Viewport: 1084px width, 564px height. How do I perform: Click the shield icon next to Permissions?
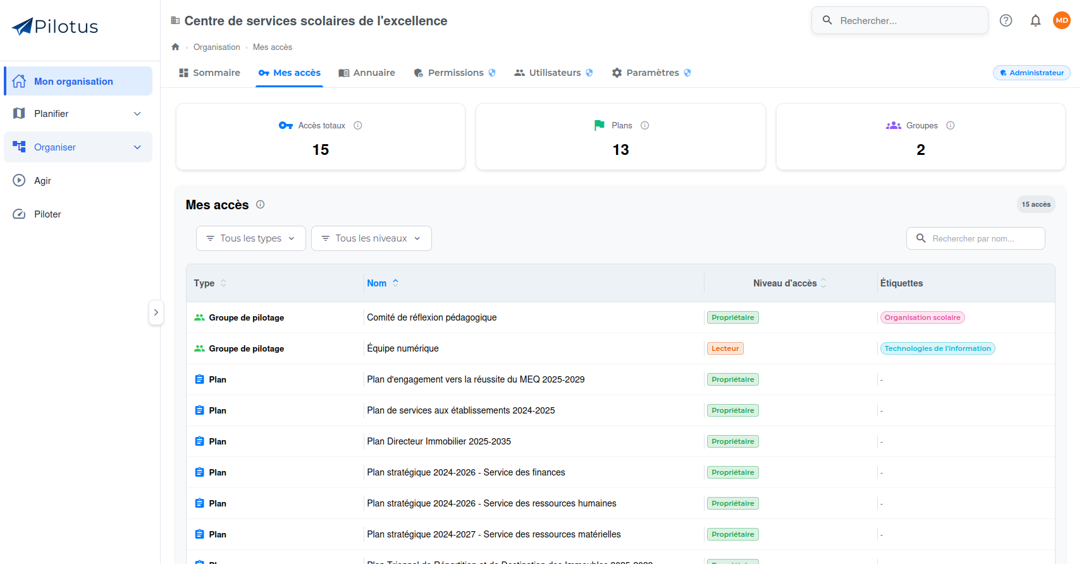(x=492, y=73)
